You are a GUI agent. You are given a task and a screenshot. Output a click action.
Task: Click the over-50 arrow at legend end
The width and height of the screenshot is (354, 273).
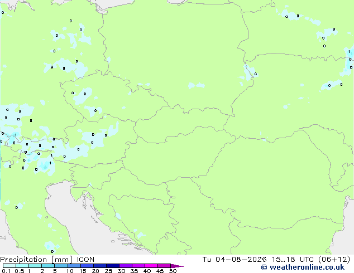(177, 266)
